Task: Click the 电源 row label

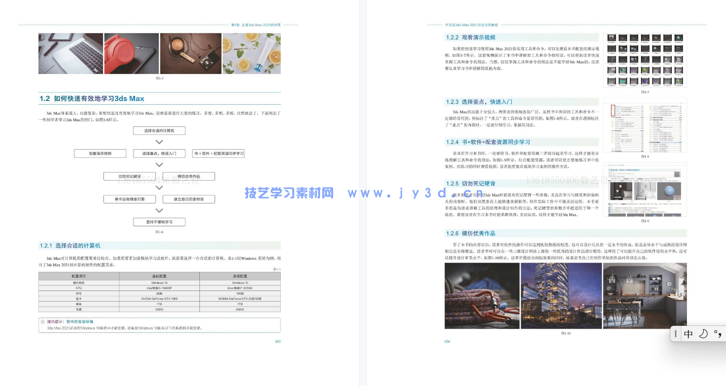Action: click(x=79, y=309)
